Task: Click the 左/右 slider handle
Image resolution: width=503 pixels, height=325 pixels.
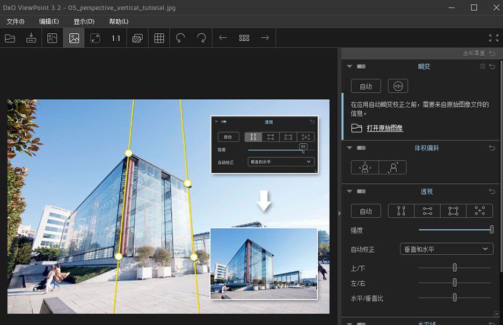Action: pyautogui.click(x=455, y=283)
